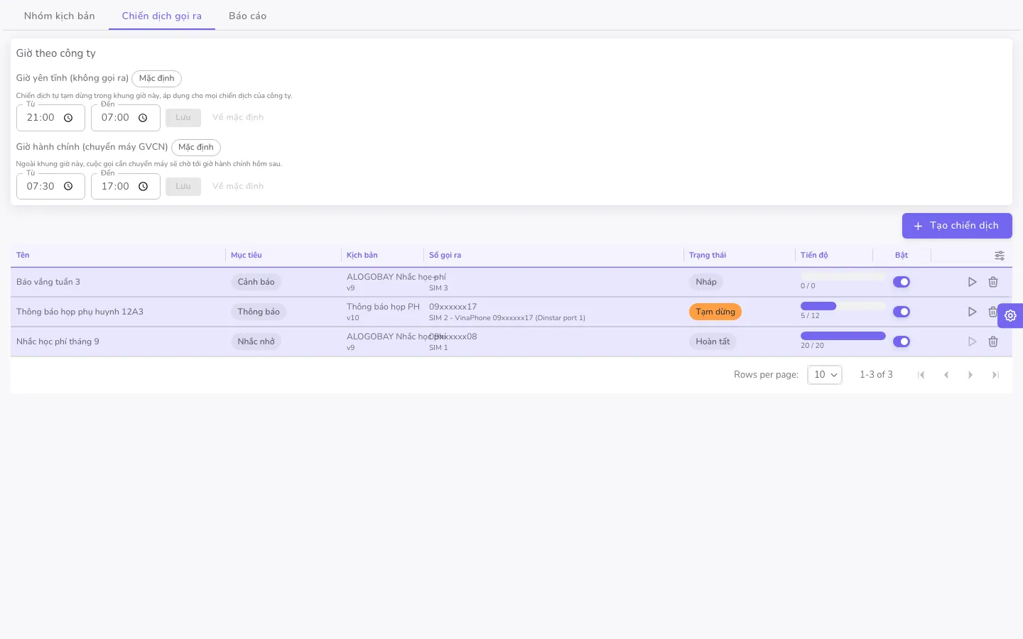Run the Thông báo họp phụ huynh 12A3 campaign
Screen dimensions: 1023x639
(x=972, y=312)
